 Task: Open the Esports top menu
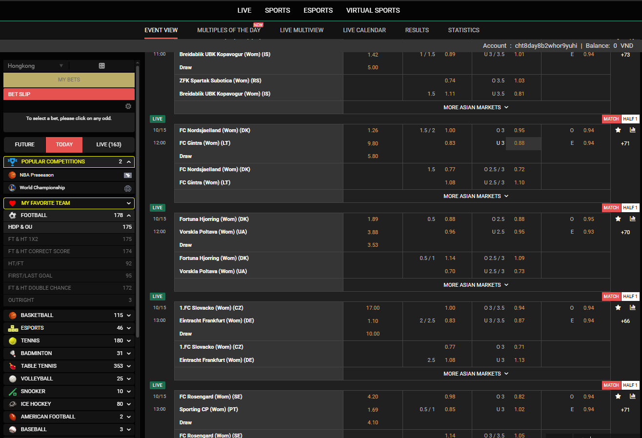[318, 10]
